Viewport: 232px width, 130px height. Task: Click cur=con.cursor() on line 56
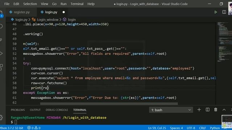point(47,73)
